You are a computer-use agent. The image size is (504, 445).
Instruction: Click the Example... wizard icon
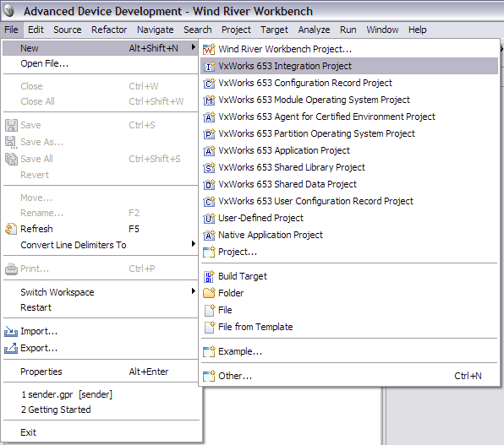click(209, 351)
